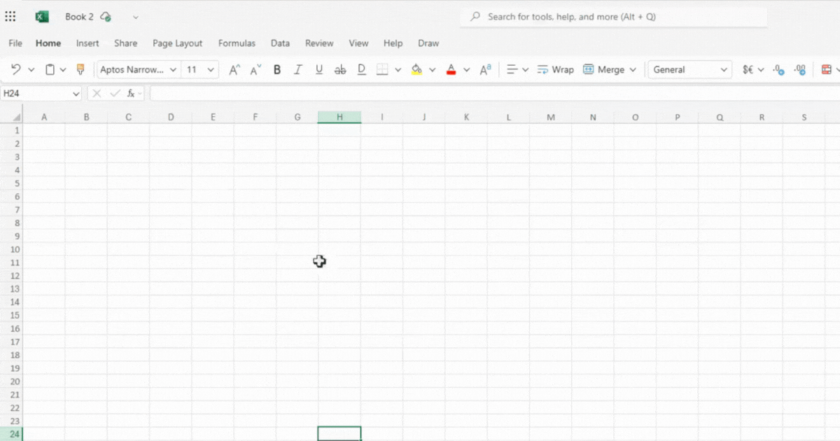840x441 pixels.
Task: Open the Aptos Narrow font name dropdown
Action: (138, 69)
